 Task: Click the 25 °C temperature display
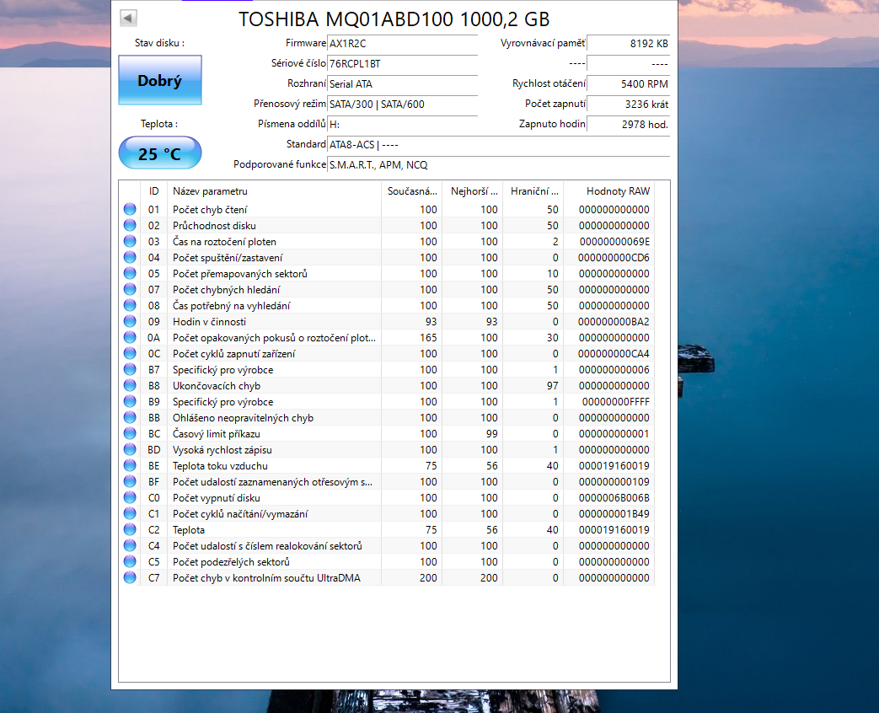[159, 153]
